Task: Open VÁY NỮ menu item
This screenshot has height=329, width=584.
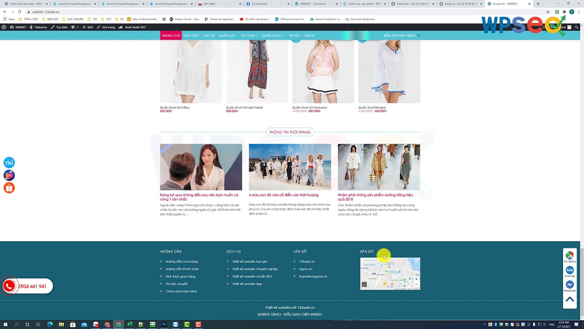Action: [209, 36]
